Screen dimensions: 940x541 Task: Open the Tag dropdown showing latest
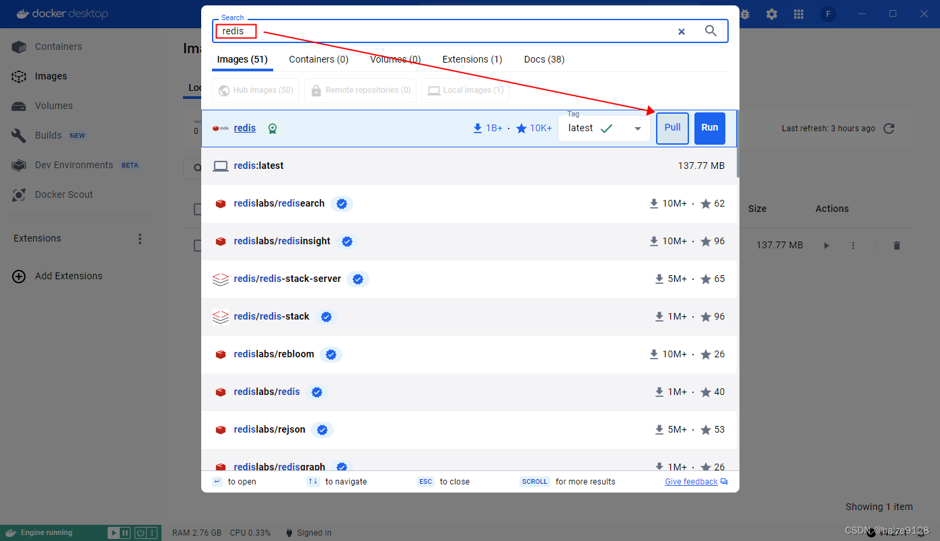604,128
